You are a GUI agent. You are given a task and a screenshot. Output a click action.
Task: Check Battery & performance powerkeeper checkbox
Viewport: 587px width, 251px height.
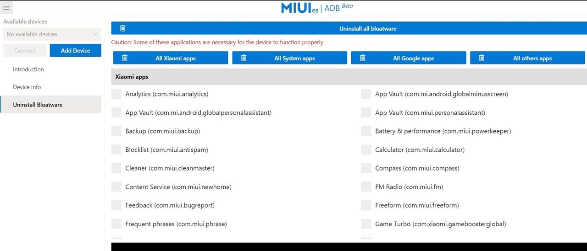point(366,131)
